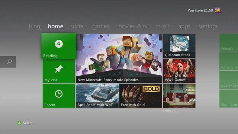The height and width of the screenshot is (134, 238).
Task: Switch to the social tab
Action: 77,26
